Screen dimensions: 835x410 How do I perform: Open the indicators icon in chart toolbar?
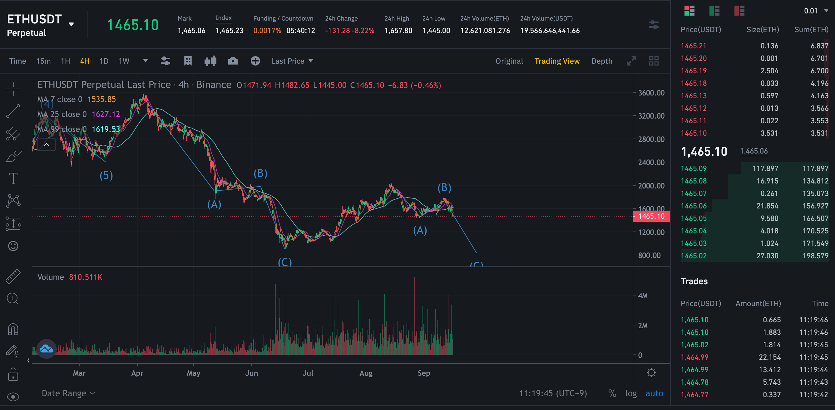pyautogui.click(x=165, y=61)
